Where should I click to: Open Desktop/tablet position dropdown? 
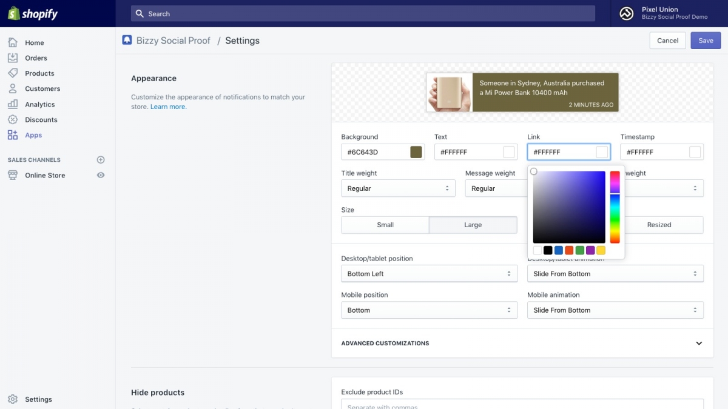pos(429,274)
